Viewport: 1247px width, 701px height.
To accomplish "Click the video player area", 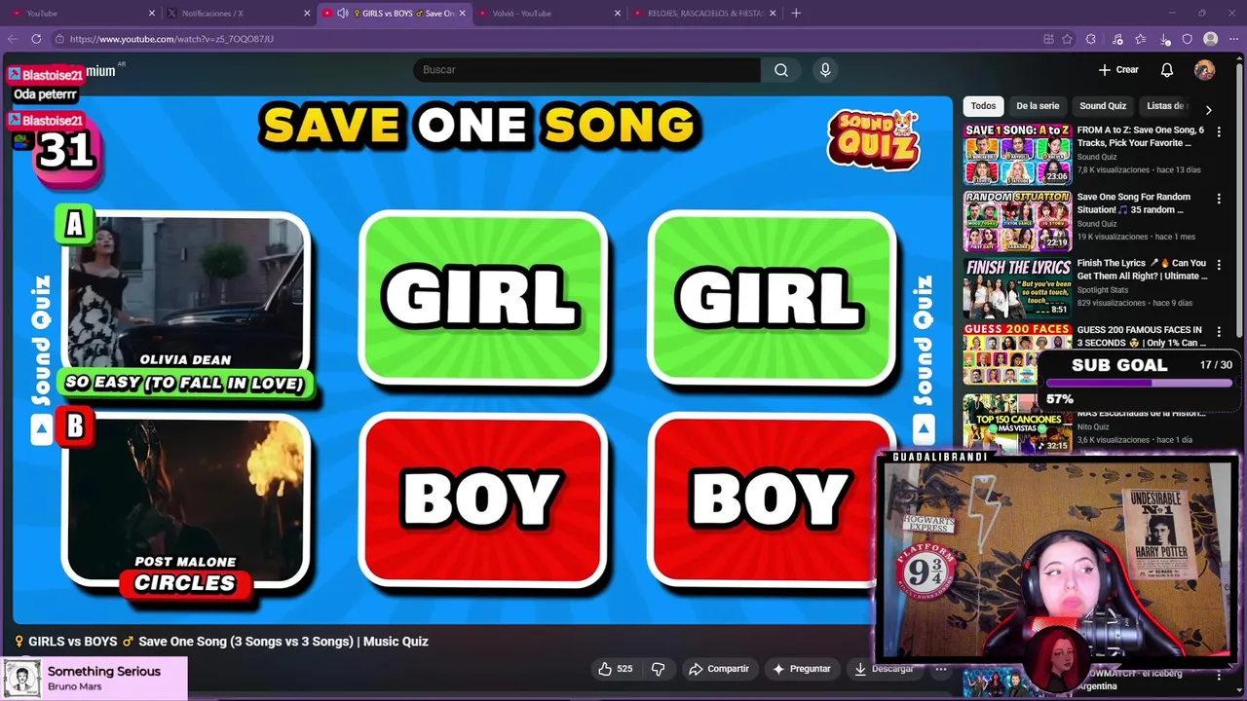I will click(483, 359).
